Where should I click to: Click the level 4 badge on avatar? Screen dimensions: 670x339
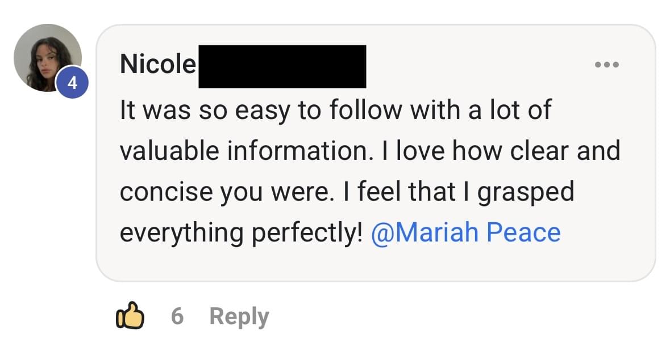(72, 84)
